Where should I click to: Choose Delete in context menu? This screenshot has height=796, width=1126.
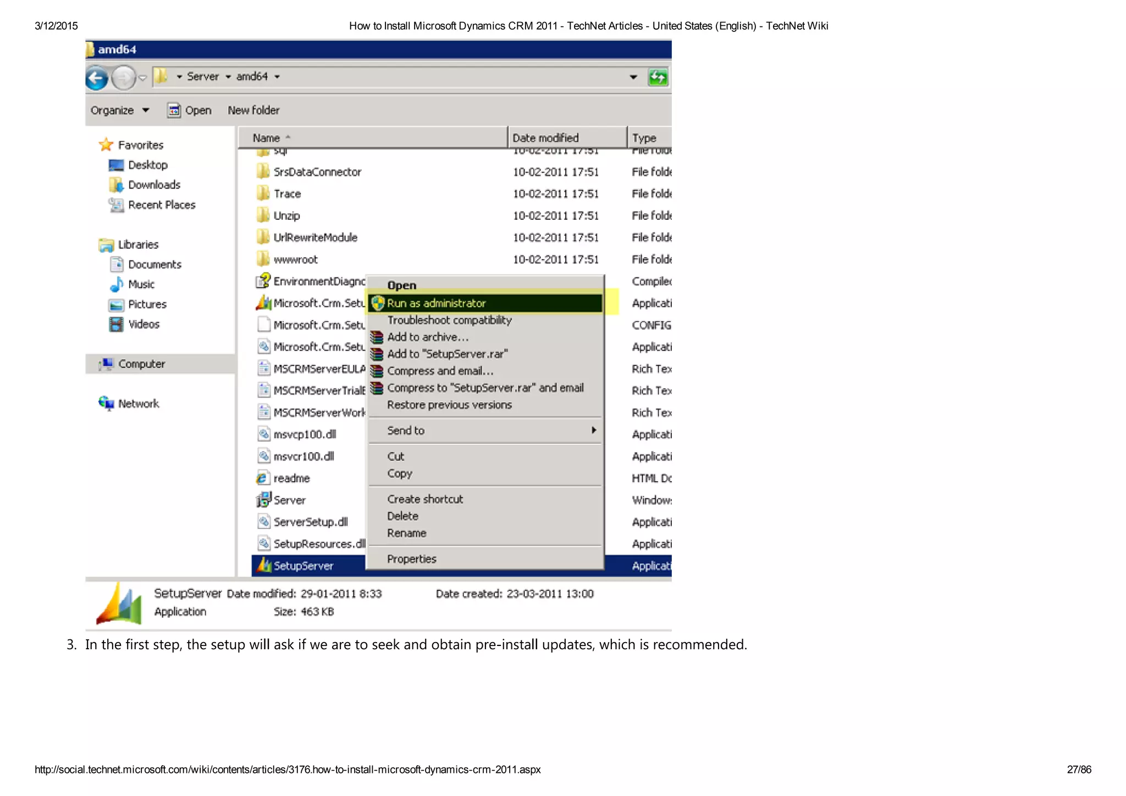(x=485, y=517)
